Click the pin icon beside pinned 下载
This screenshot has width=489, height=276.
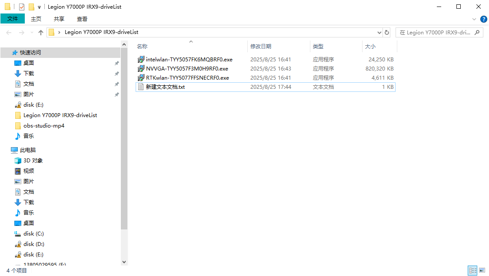tap(116, 74)
